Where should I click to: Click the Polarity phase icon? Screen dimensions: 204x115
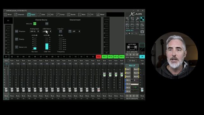pyautogui.click(x=17, y=39)
